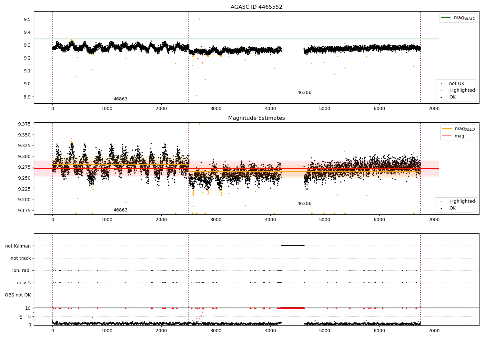Click the '46863' label in middle plot
Image resolution: width=484 pixels, height=338 pixels.
tap(120, 210)
